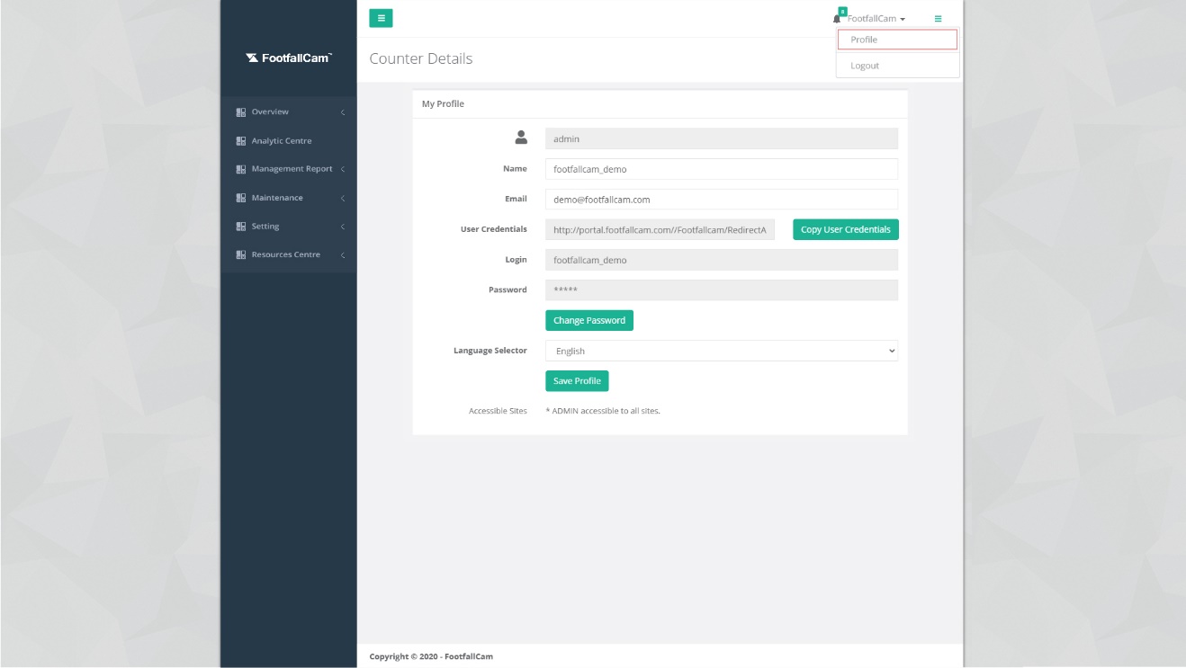Click the Analytic Centre sidebar icon
This screenshot has height=668, width=1186.
[240, 141]
